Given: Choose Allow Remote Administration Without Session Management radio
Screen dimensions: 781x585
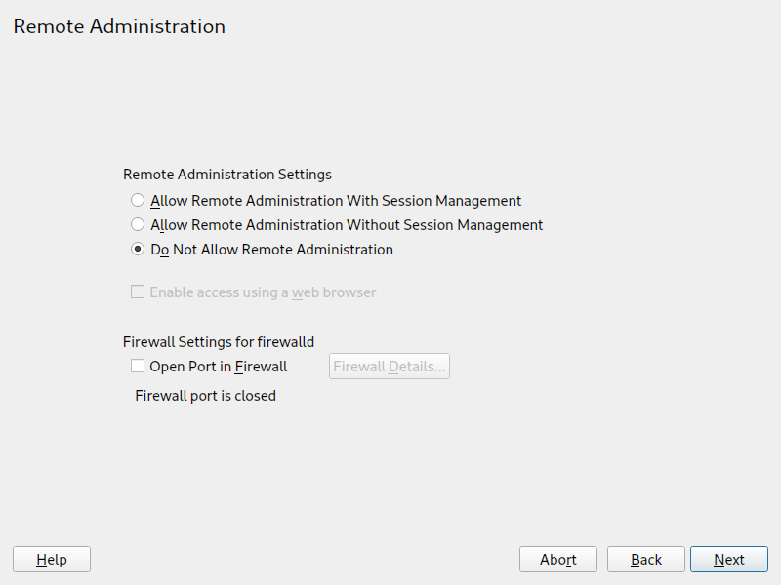Looking at the screenshot, I should (138, 225).
